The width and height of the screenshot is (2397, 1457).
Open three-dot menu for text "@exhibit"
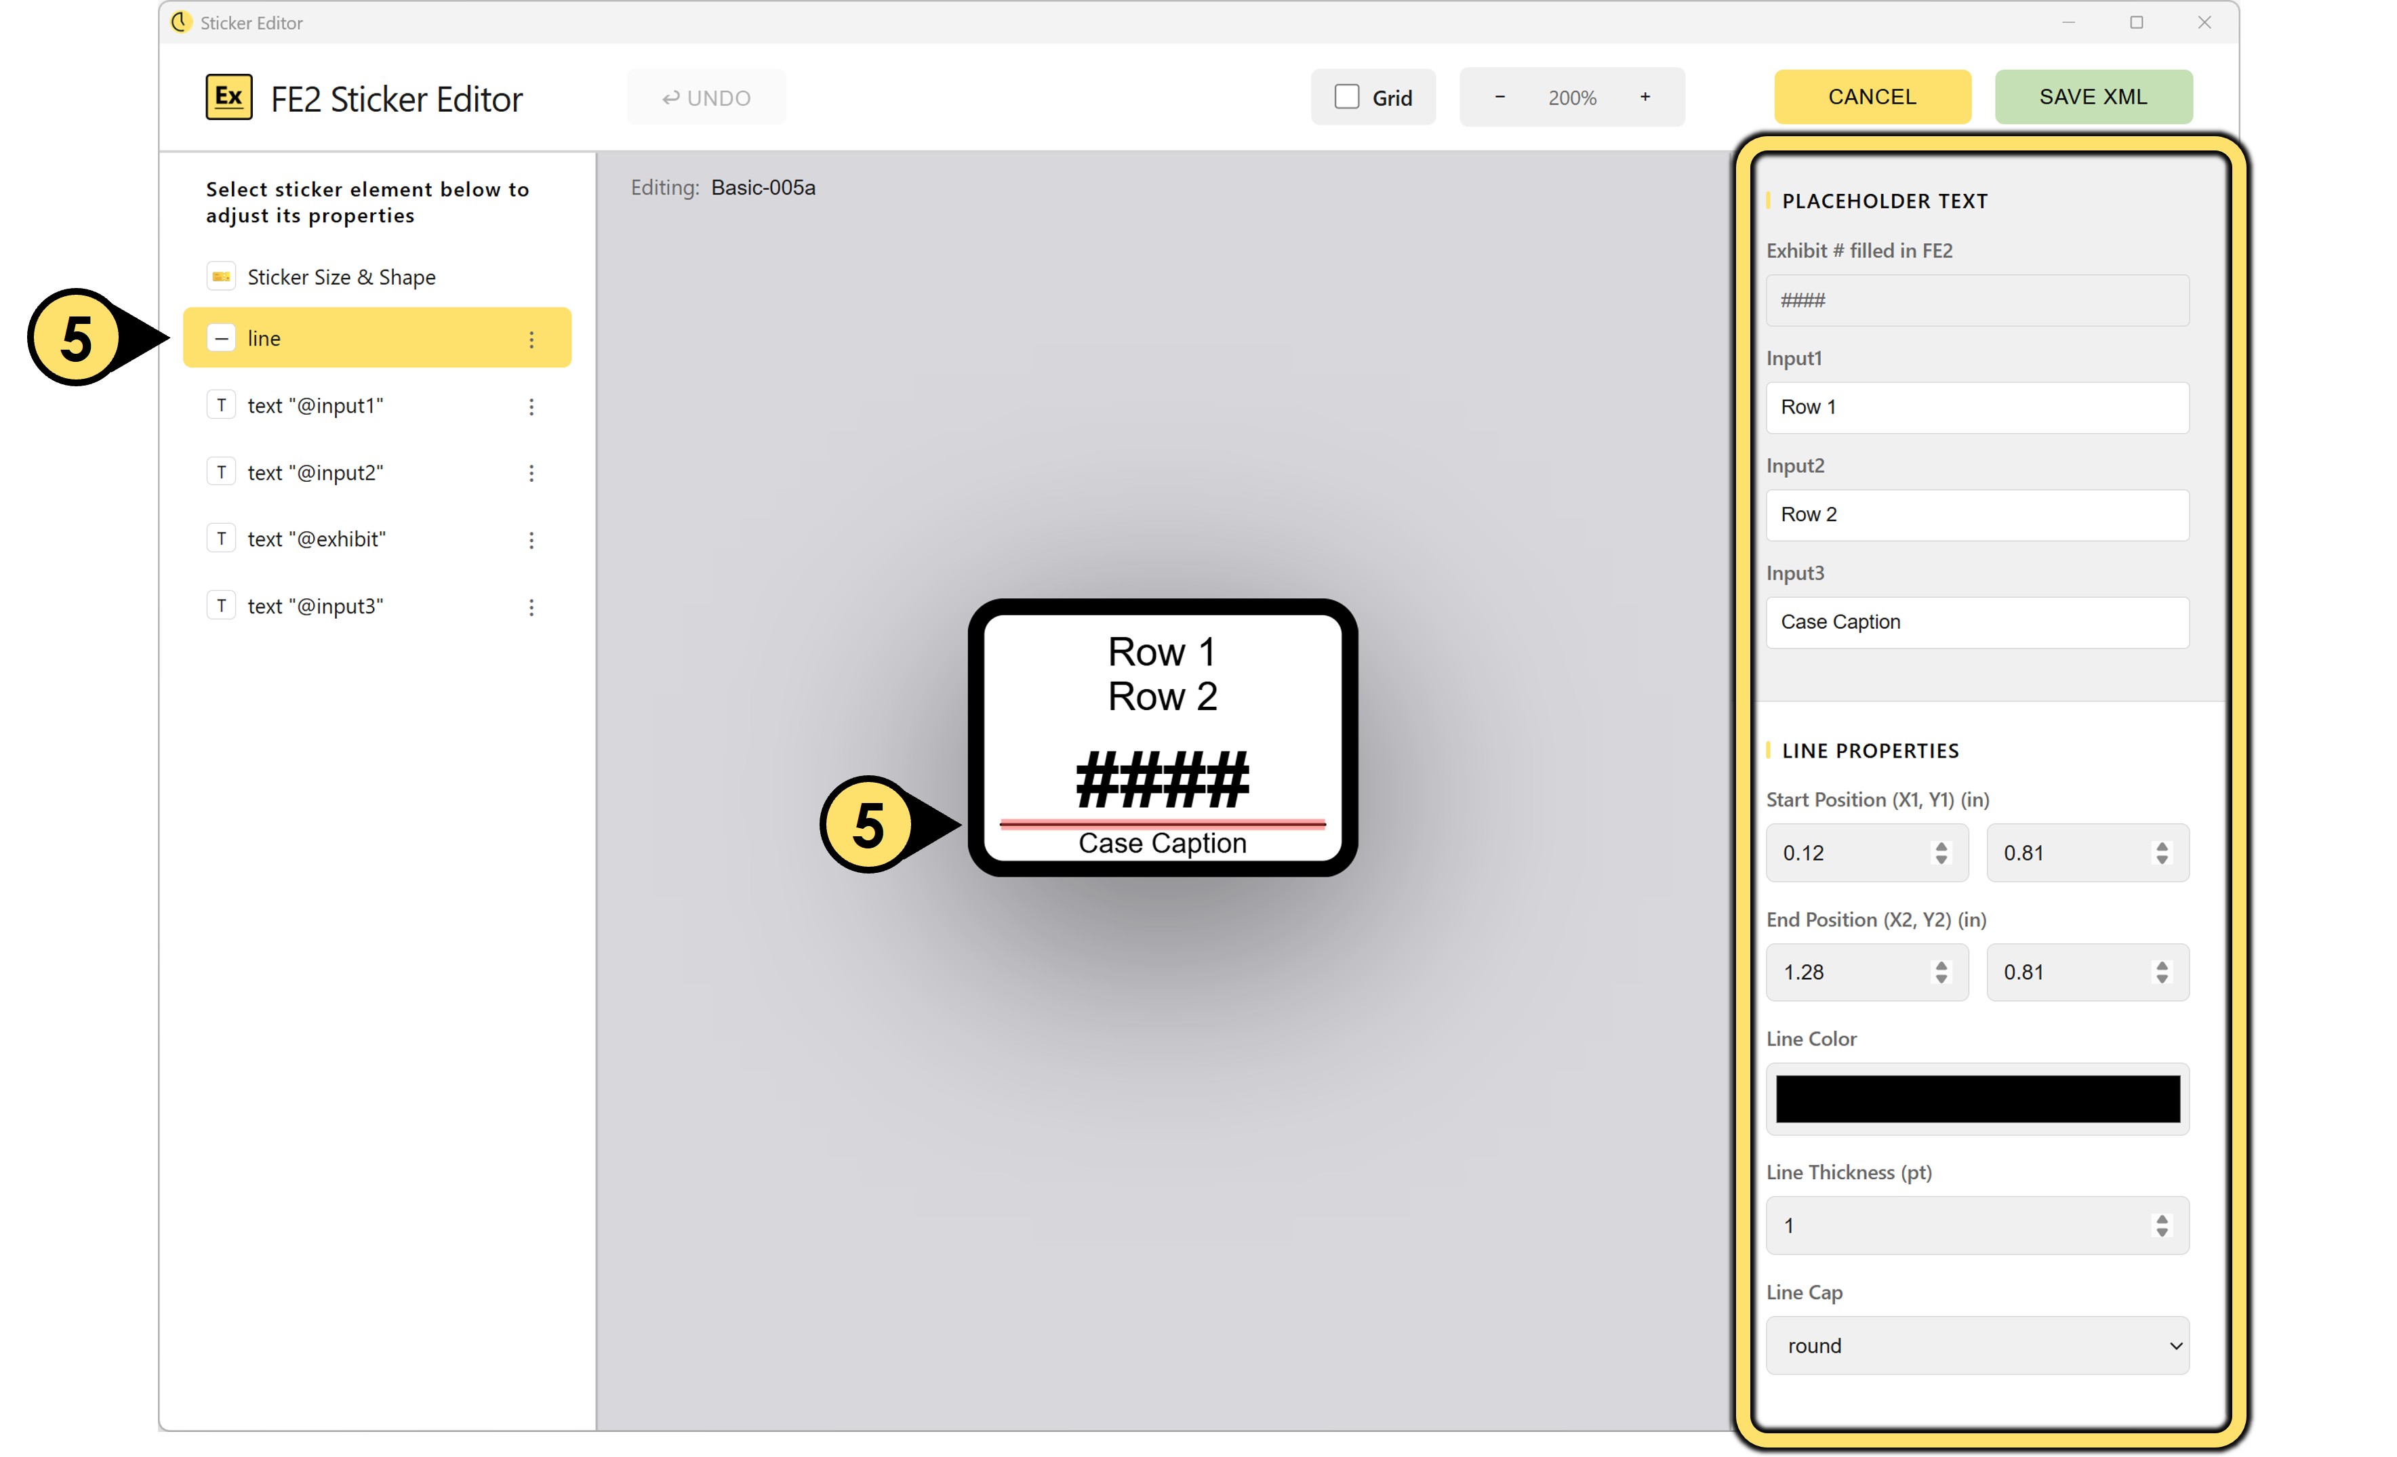tap(531, 540)
